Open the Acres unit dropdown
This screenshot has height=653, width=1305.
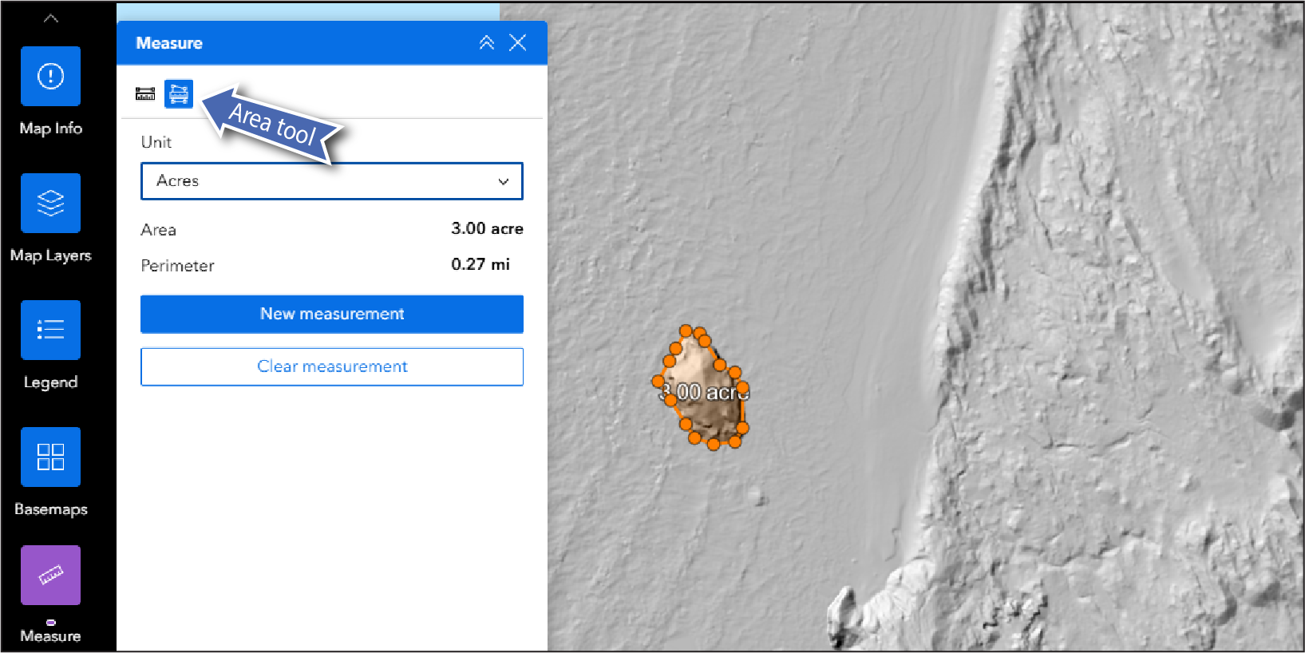coord(332,181)
